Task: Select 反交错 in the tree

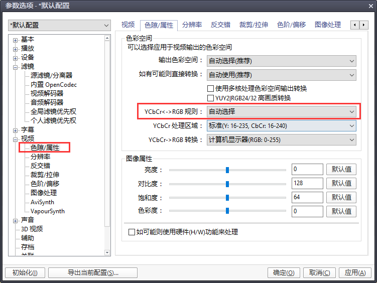Action: [x=40, y=166]
